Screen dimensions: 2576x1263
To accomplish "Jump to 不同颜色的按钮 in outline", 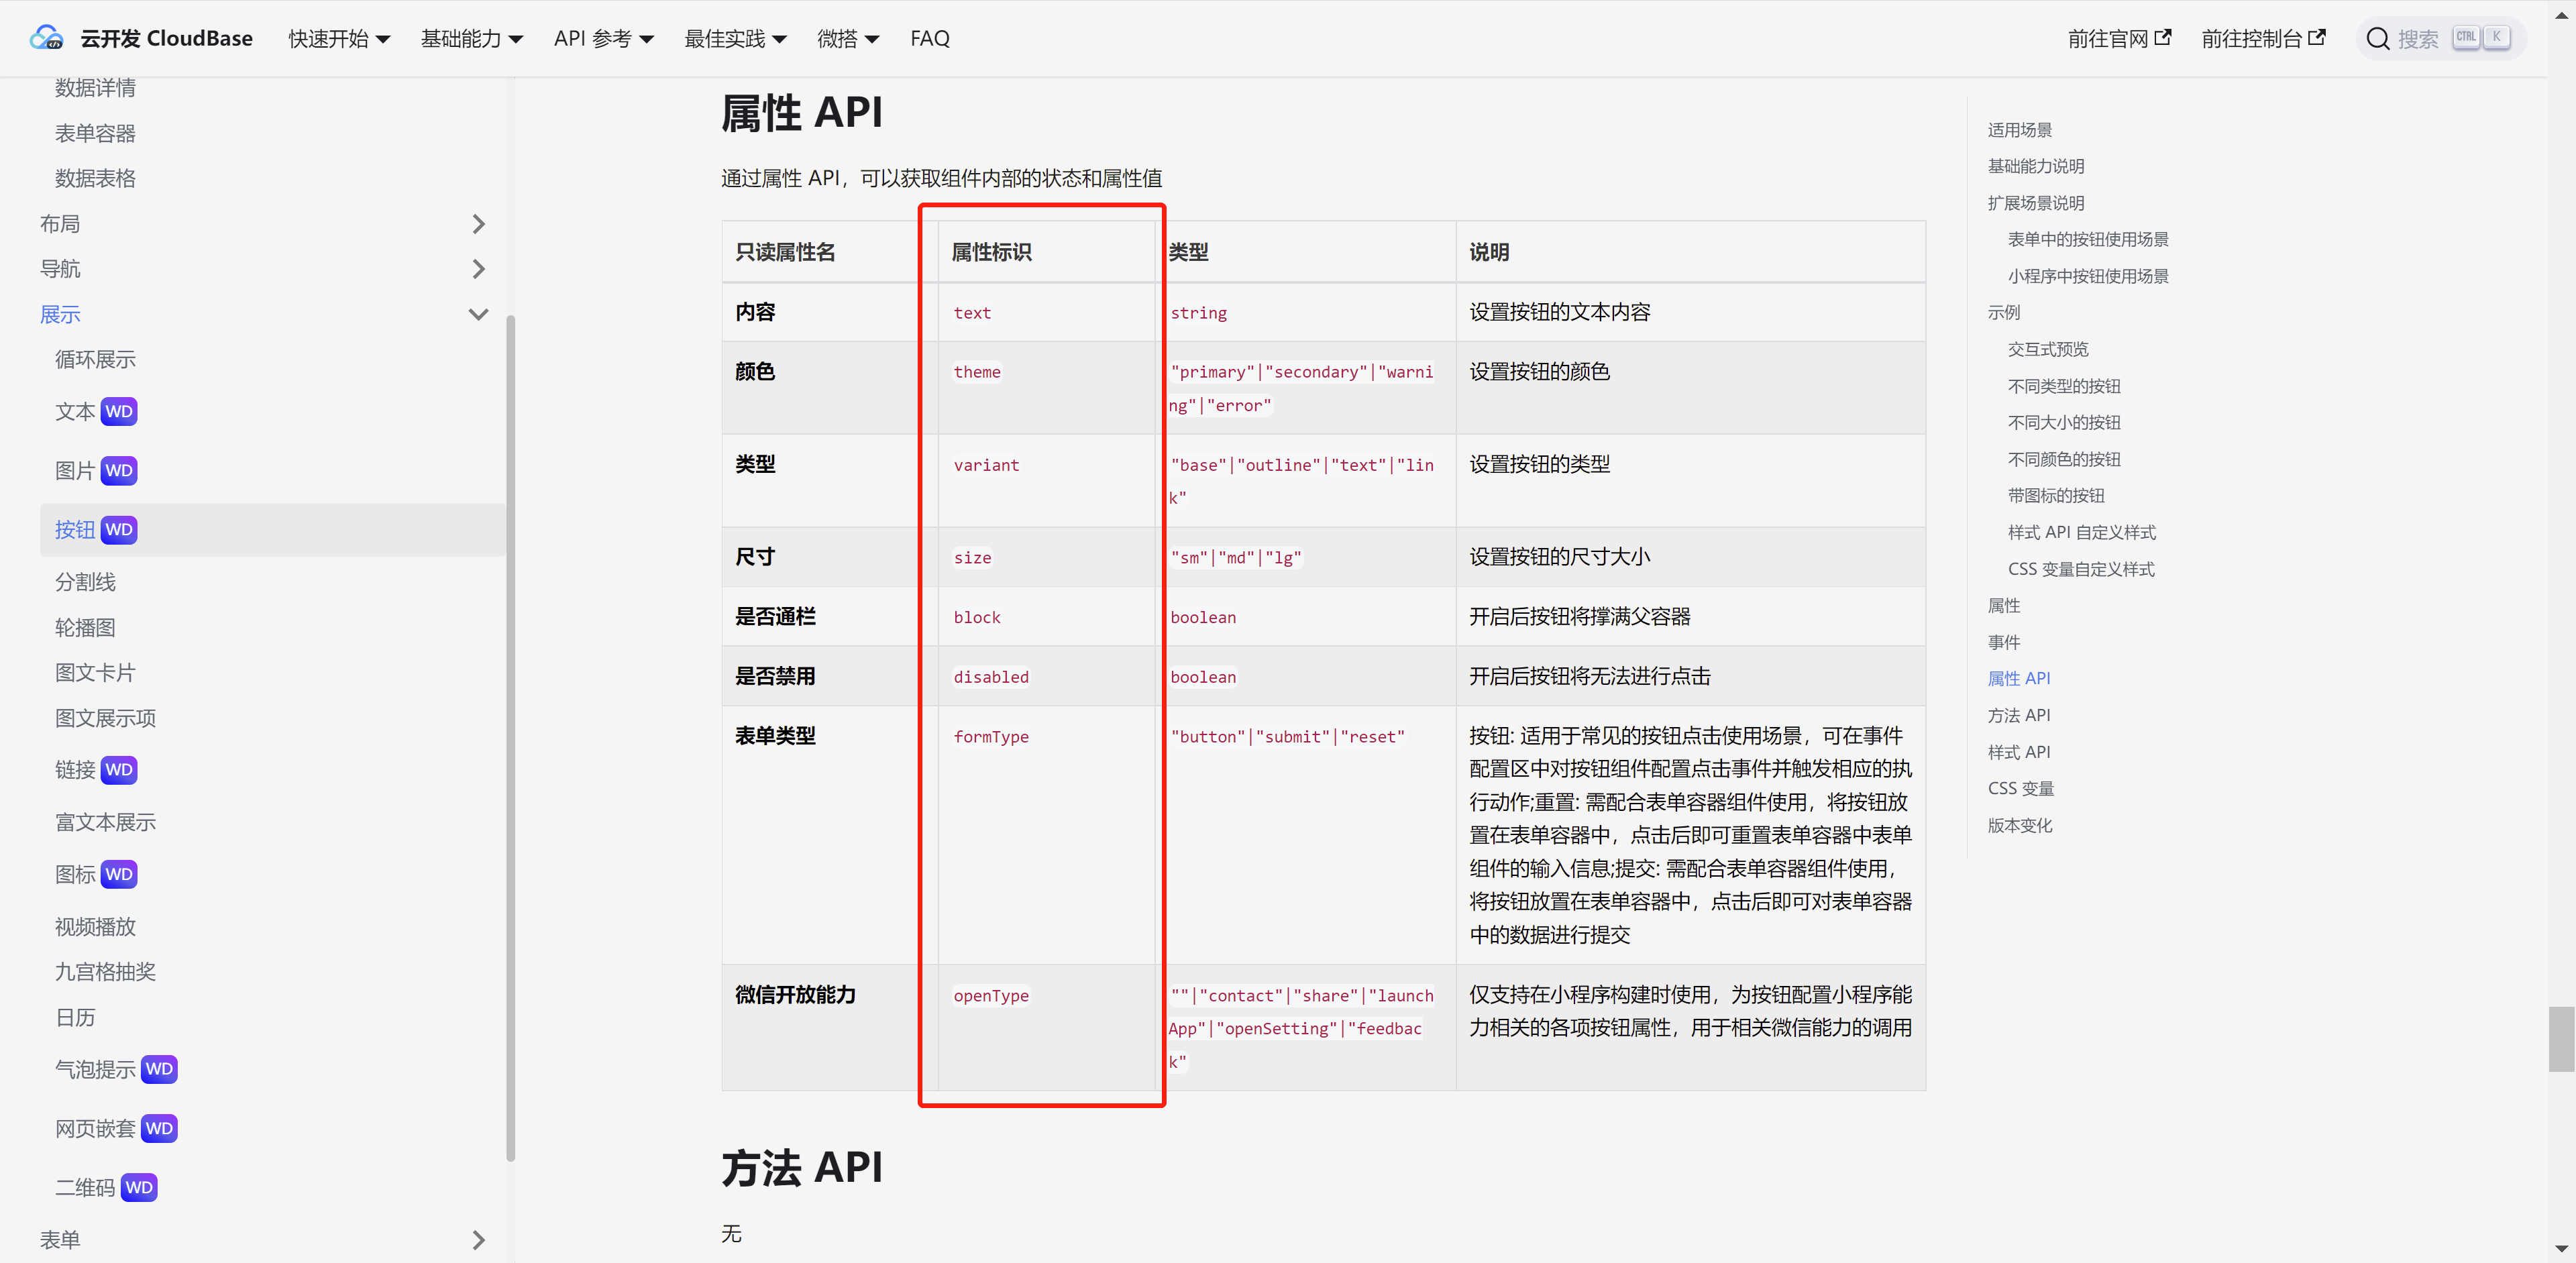I will [2064, 459].
